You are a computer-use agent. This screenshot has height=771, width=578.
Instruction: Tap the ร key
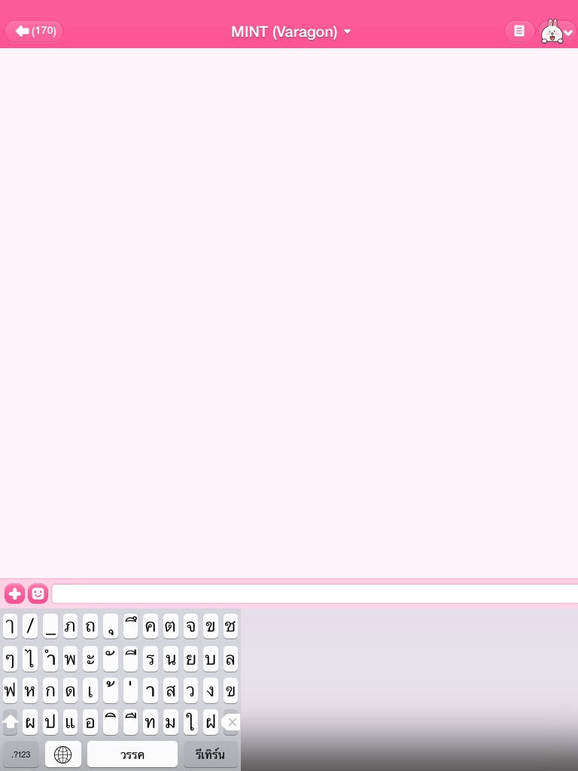151,658
